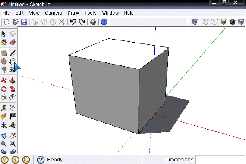Viewport: 246px width, 164px height.
Task: Select the Paint Bucket tool
Action: click(4, 42)
